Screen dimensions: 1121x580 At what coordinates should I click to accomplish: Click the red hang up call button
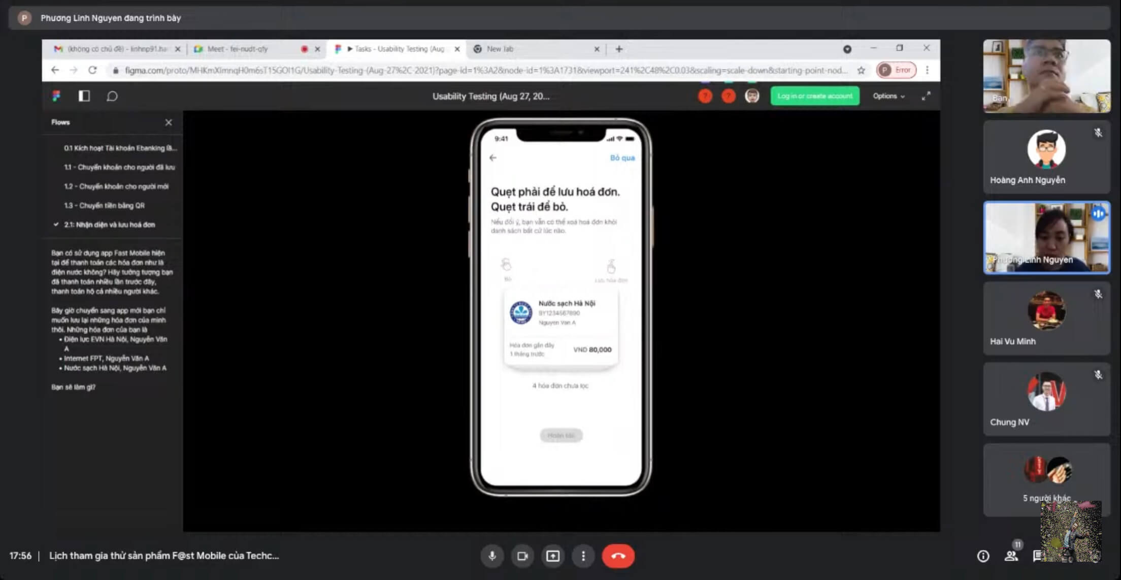click(618, 556)
